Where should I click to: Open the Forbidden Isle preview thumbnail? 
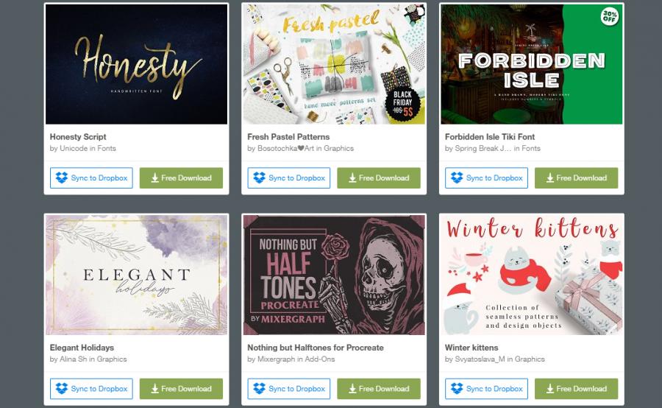[532, 64]
